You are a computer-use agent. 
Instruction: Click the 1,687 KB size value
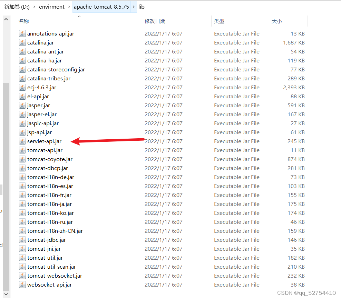coord(294,42)
